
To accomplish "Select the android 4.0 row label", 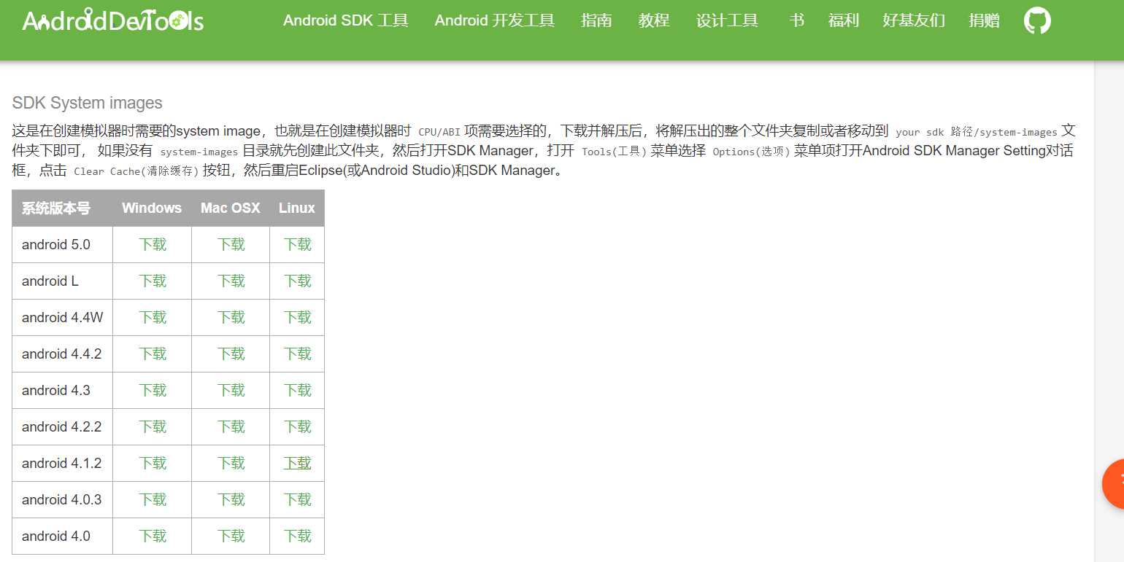I will click(56, 536).
